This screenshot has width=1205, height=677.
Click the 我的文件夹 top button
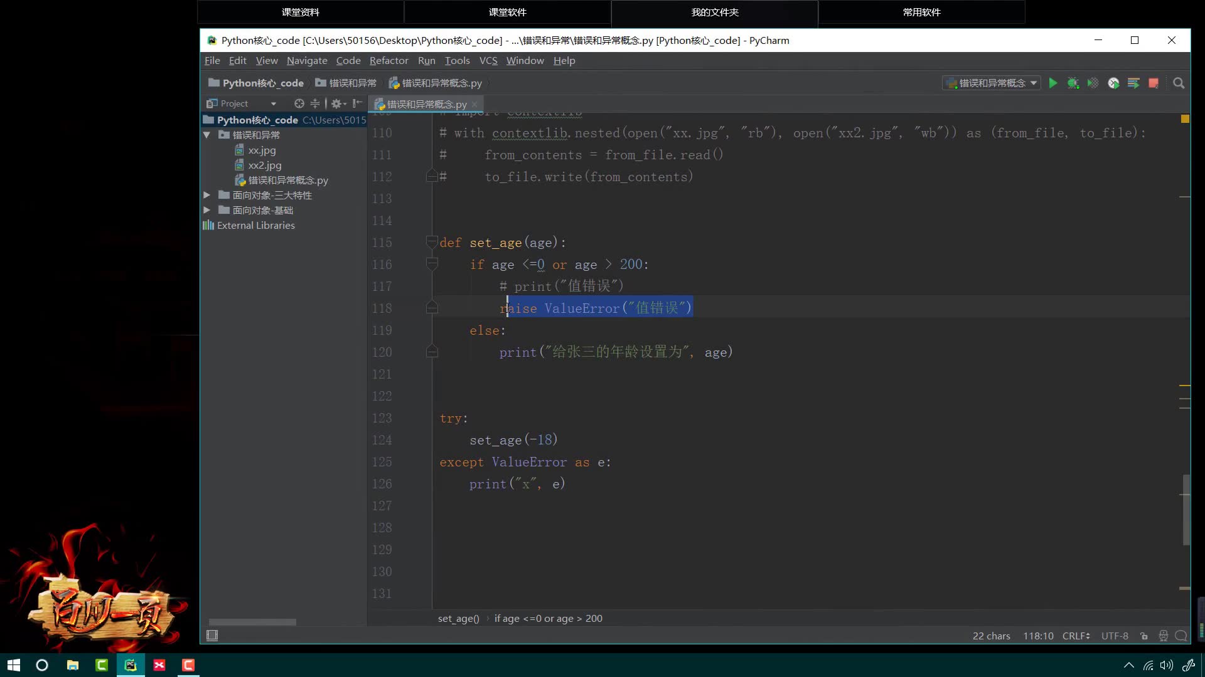point(714,12)
